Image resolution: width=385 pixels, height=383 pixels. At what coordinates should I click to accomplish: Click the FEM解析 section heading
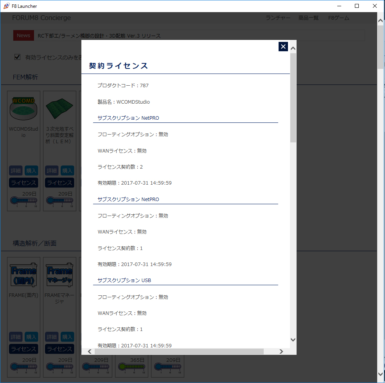click(25, 77)
